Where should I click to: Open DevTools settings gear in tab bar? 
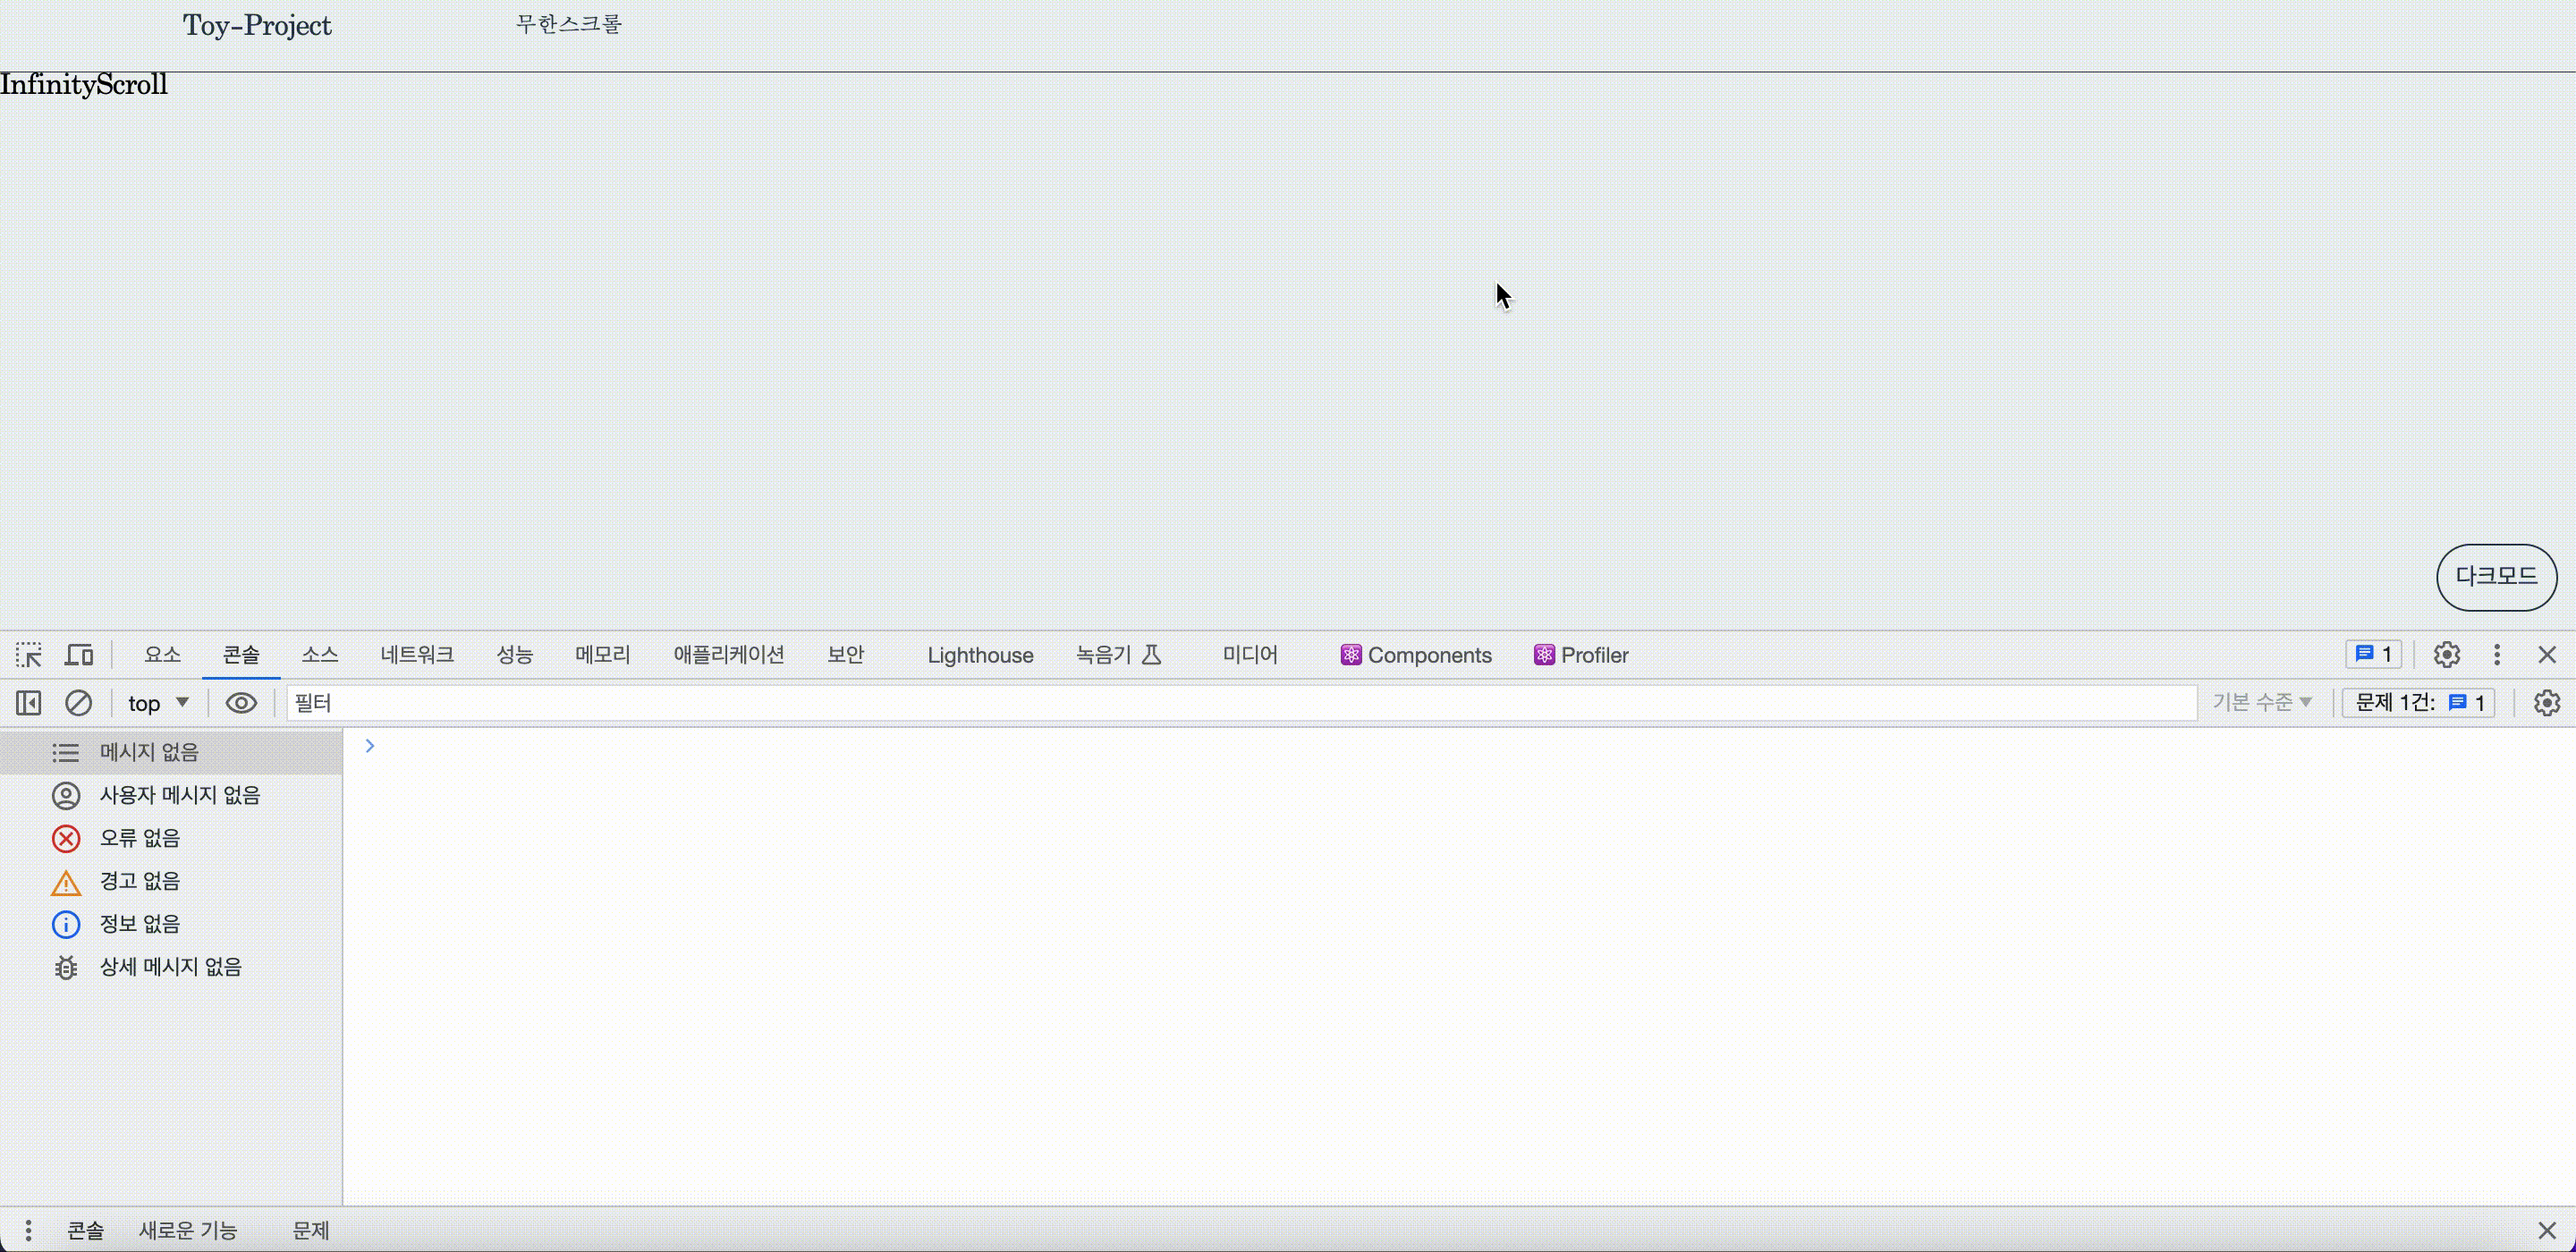[2446, 655]
